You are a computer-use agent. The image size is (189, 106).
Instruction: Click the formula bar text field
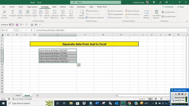coord(110,30)
